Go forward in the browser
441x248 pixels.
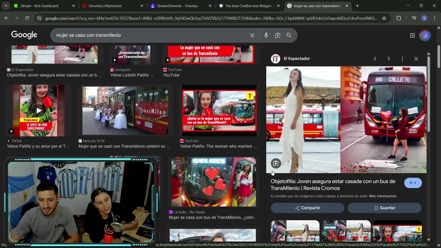(17, 18)
